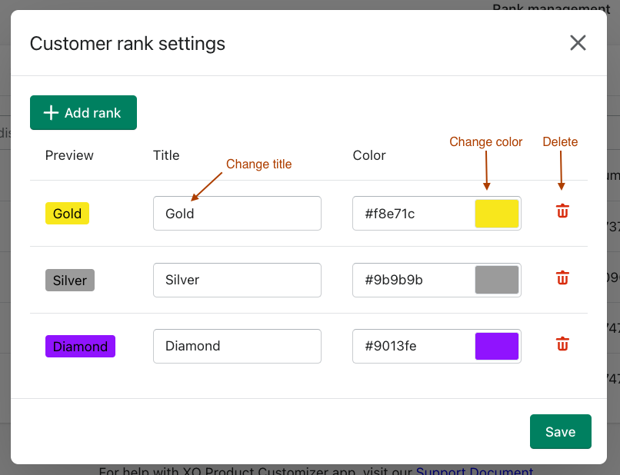Click the Silver preview badge
Image resolution: width=620 pixels, height=475 pixels.
[69, 280]
